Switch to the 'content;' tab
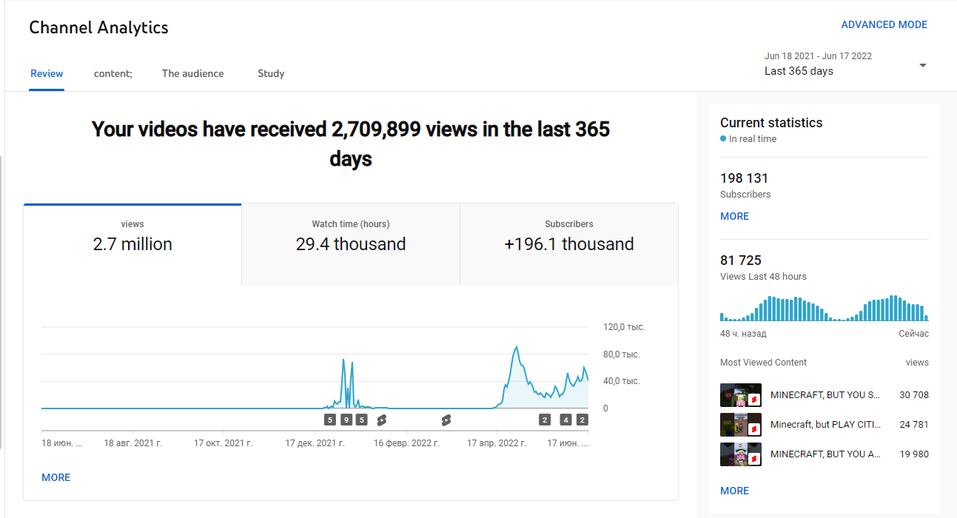 tap(113, 74)
